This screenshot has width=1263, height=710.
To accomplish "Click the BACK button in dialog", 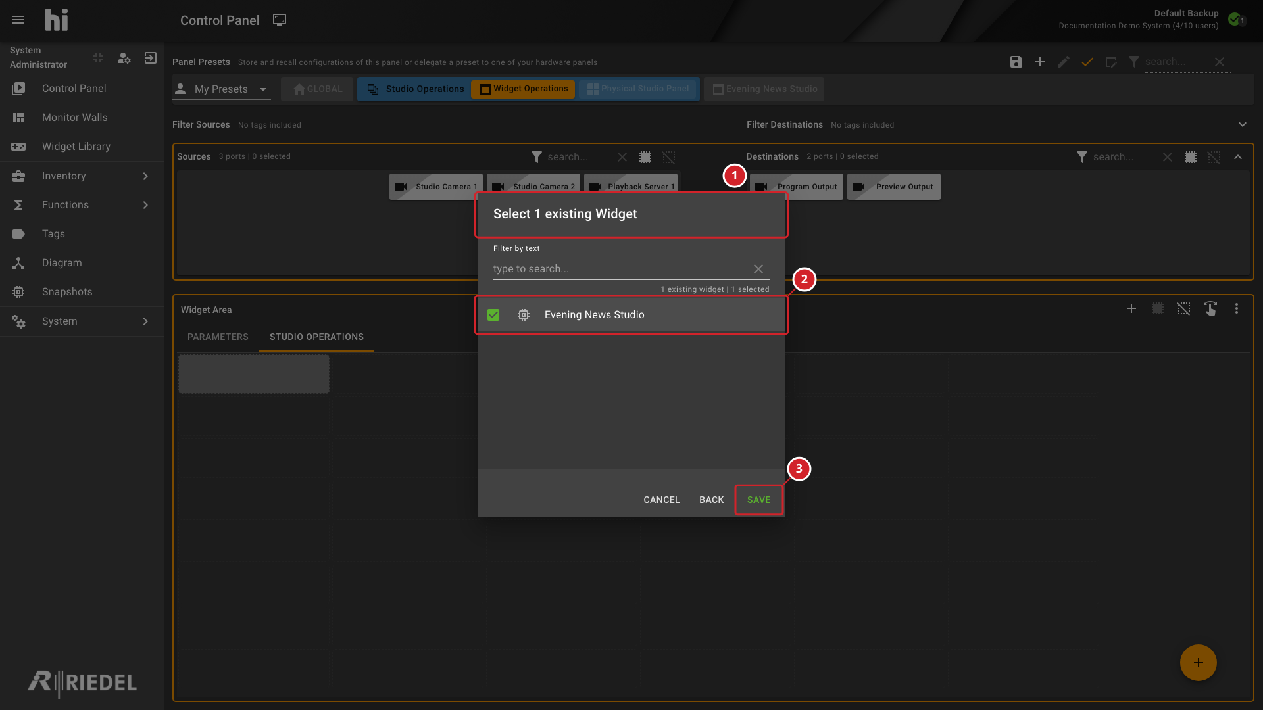I will click(711, 500).
